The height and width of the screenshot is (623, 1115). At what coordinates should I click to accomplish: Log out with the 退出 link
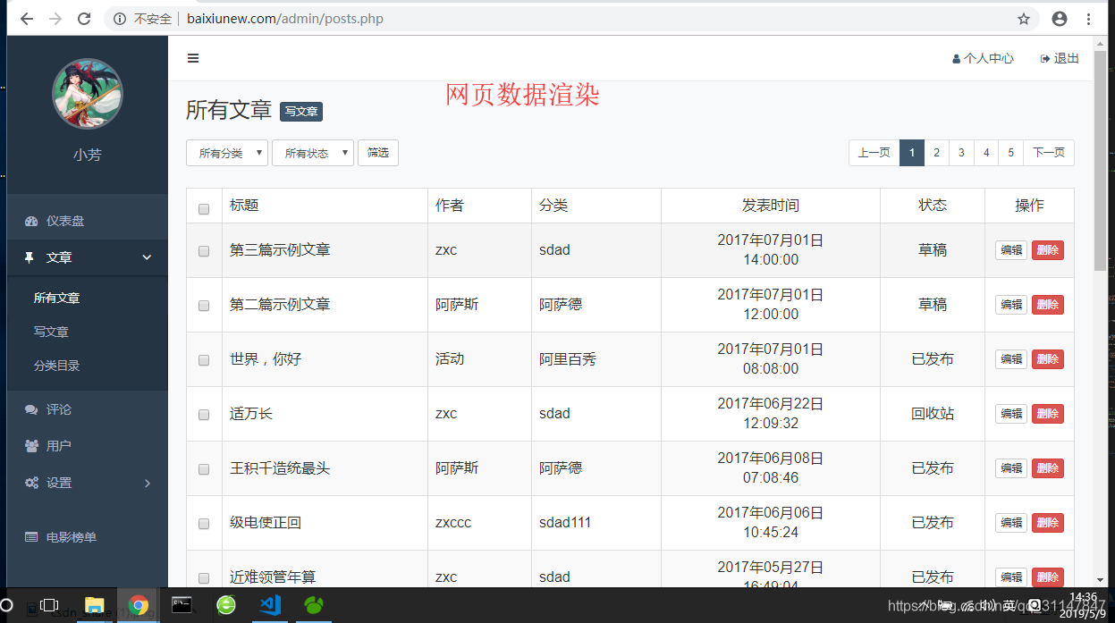pyautogui.click(x=1060, y=58)
